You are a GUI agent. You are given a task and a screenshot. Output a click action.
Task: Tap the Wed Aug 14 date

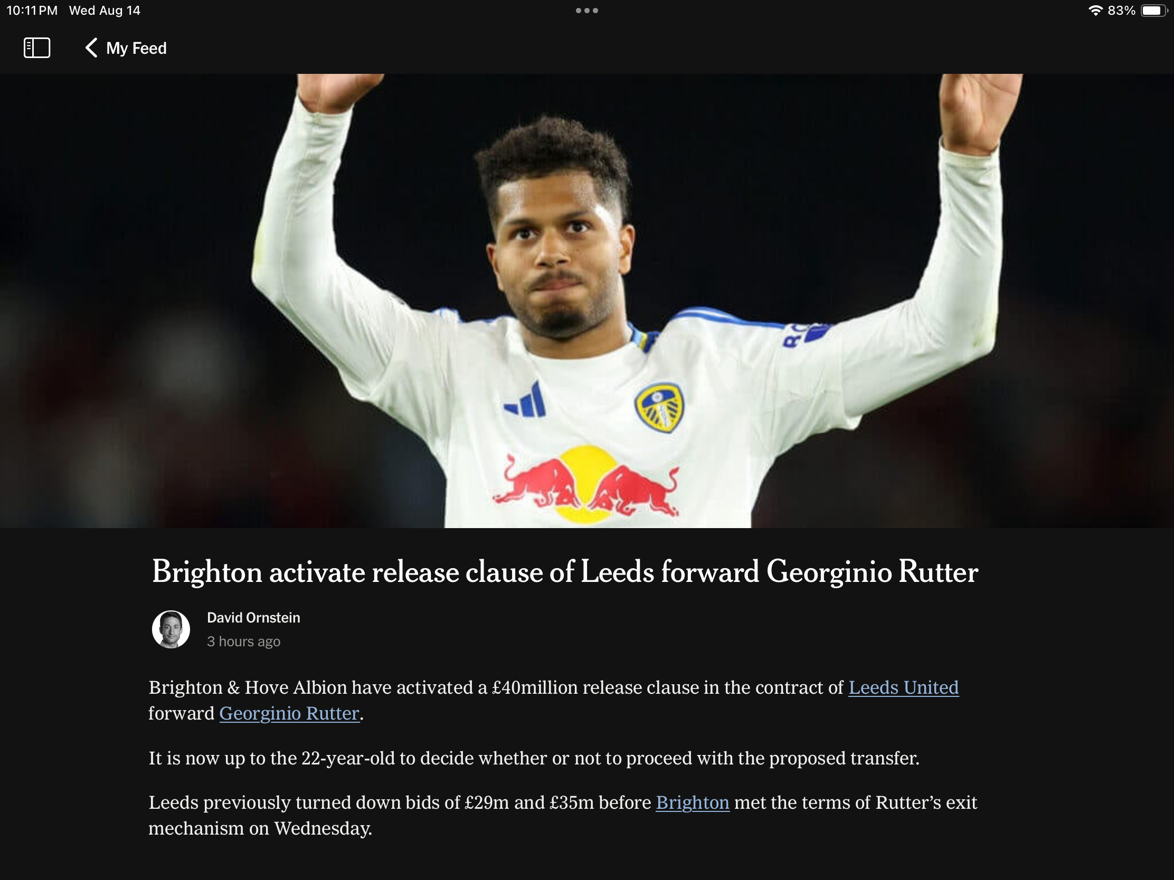pyautogui.click(x=105, y=11)
